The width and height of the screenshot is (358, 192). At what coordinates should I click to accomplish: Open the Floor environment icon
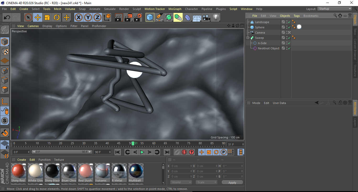coord(197,18)
